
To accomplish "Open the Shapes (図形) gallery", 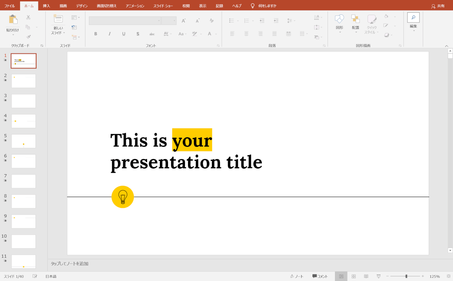I will [339, 23].
